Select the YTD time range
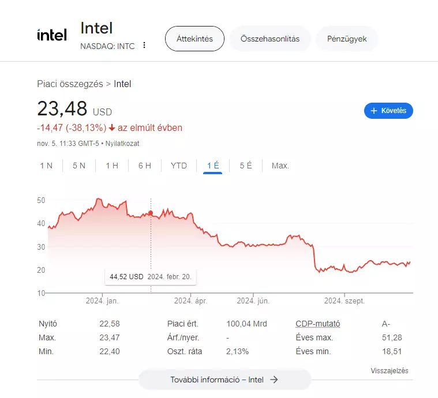 coord(179,166)
